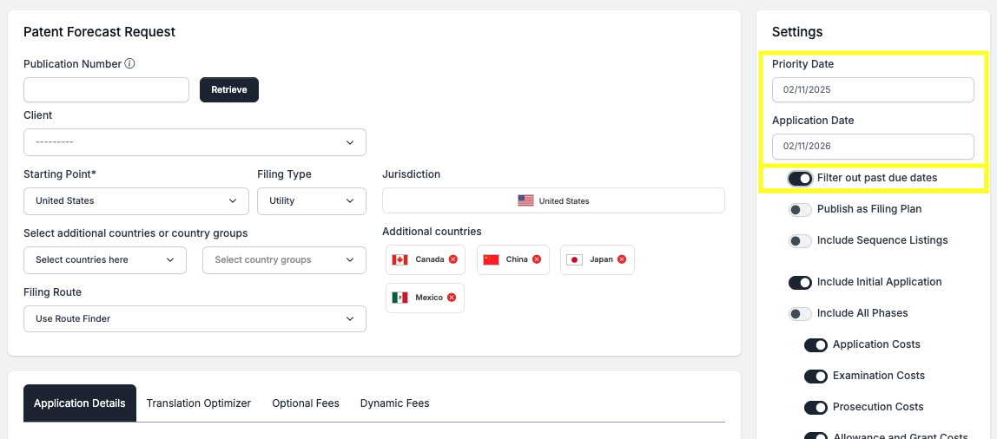Click the Application Date field
Image resolution: width=997 pixels, height=439 pixels.
pyautogui.click(x=873, y=146)
